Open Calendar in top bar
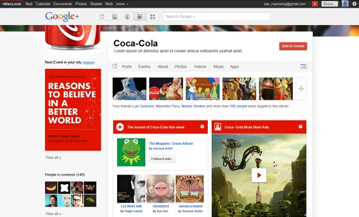 [43, 4]
